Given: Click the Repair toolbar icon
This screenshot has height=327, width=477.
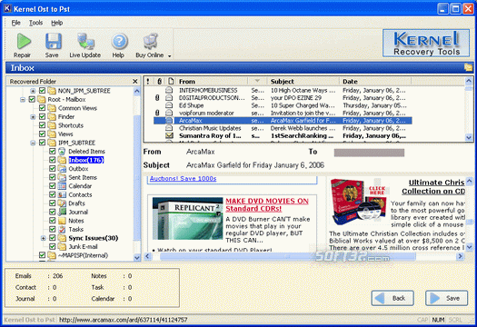Looking at the screenshot, I should point(23,42).
